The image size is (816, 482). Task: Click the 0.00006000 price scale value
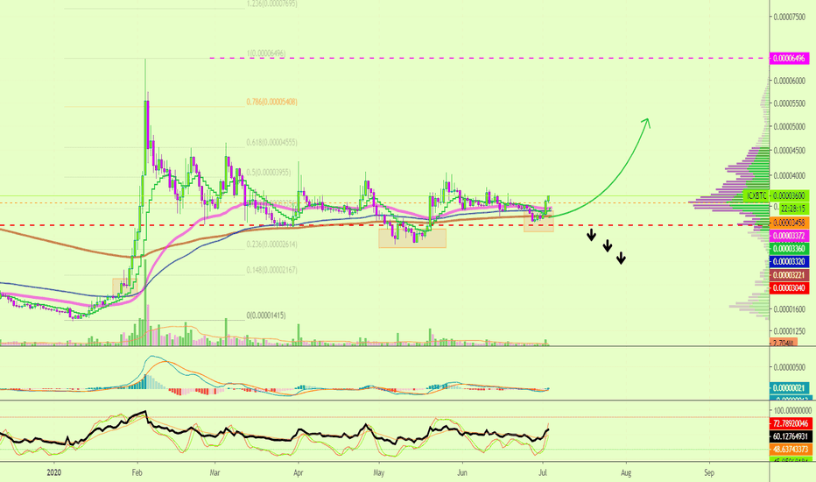pos(789,81)
